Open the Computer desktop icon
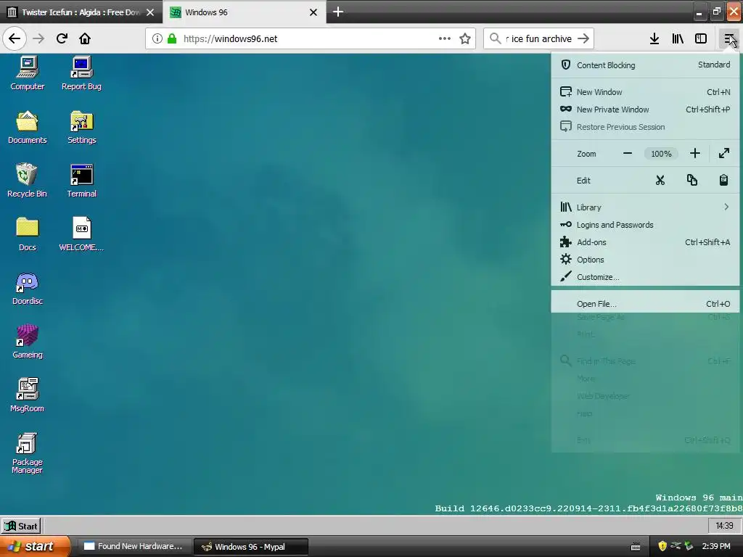 (x=27, y=73)
